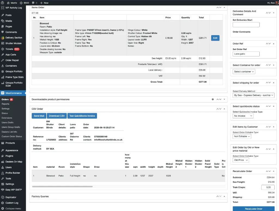Open Orders submenu item
The image size is (279, 211).
[5, 100]
